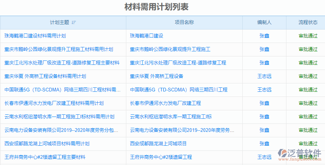325x165 pixels.
Task: Click project name 长春市伊通河水力发电厂改建工程
Action: [165, 103]
